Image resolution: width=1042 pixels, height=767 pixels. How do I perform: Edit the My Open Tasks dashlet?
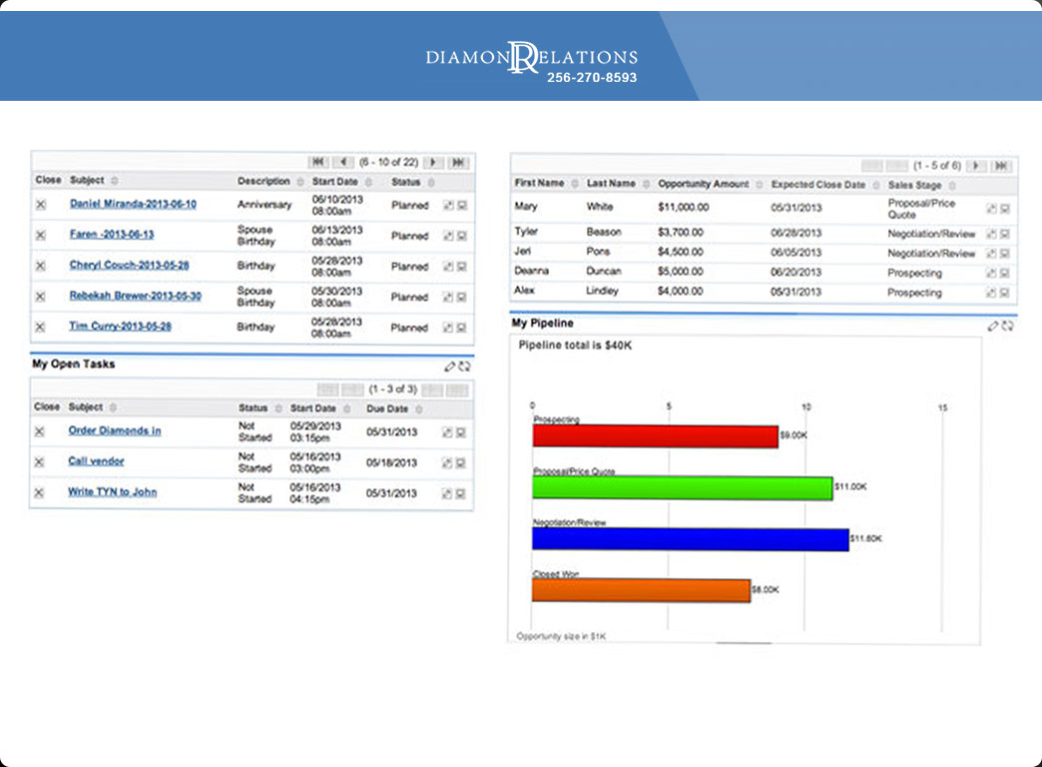(450, 367)
